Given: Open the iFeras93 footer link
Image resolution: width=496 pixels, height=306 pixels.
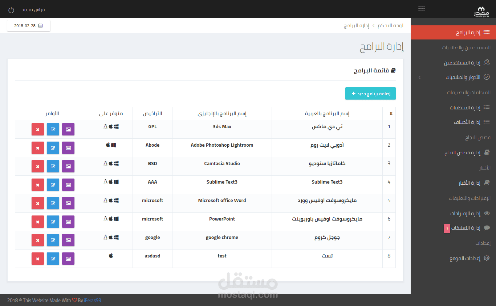Looking at the screenshot, I should [x=93, y=300].
